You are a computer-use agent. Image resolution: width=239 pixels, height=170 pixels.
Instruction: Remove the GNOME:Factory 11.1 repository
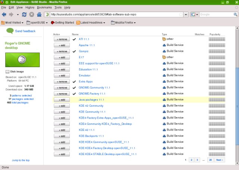62,94
